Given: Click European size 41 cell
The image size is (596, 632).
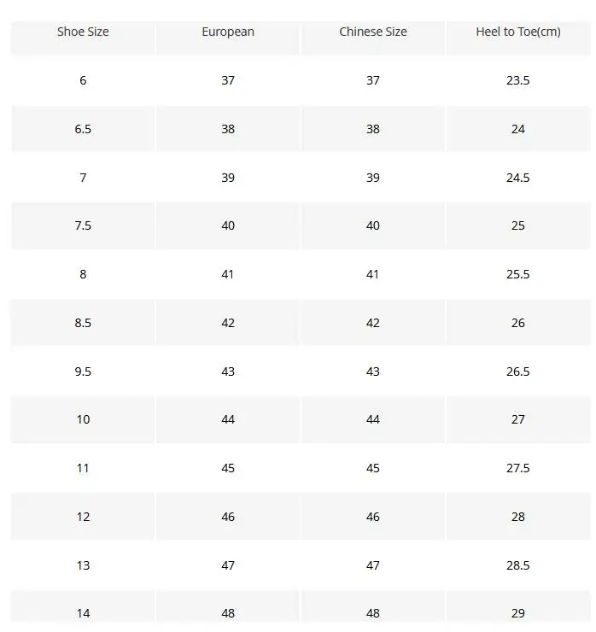Looking at the screenshot, I should [x=228, y=274].
